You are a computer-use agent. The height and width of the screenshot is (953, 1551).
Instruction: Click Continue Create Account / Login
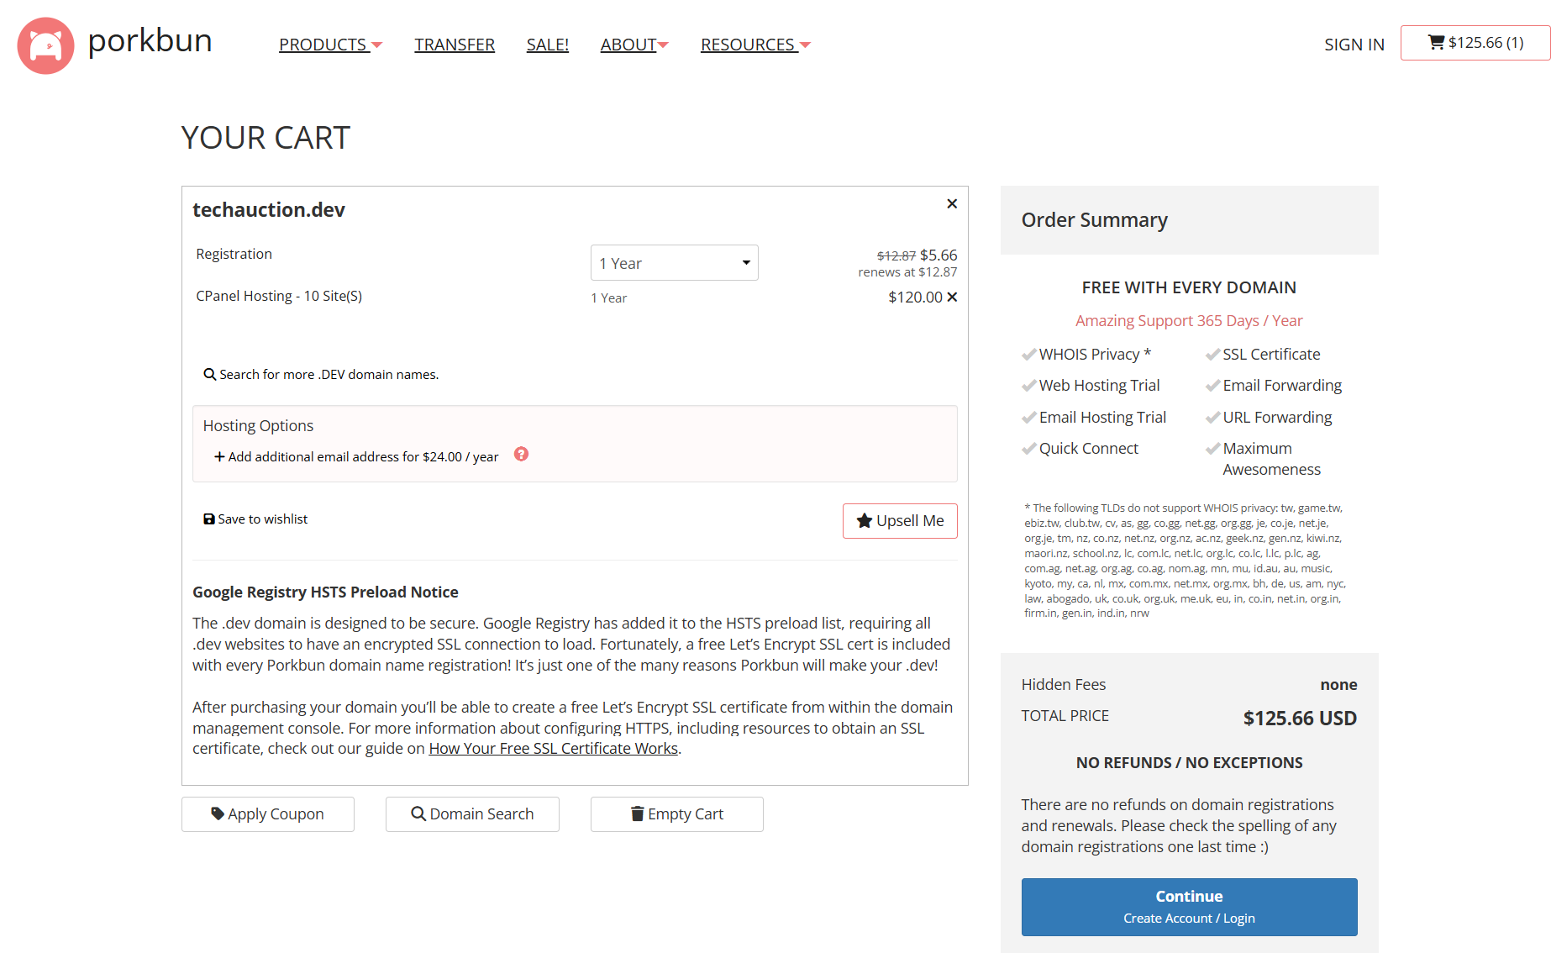(x=1189, y=907)
